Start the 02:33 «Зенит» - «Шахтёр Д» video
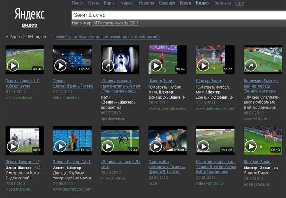The width and height of the screenshot is (286, 198). point(108,146)
